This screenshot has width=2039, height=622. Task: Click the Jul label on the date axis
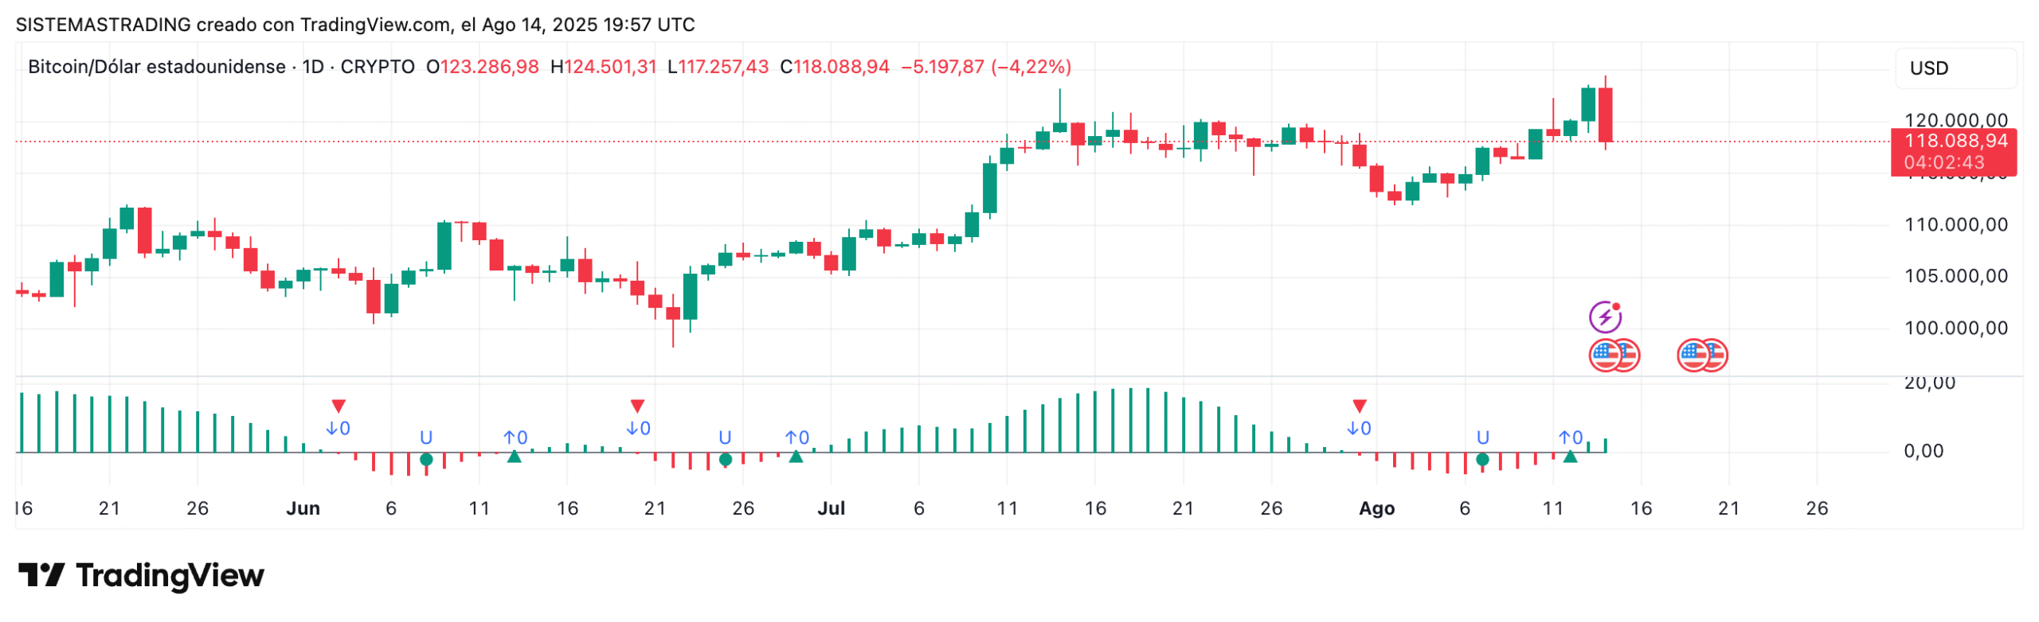coord(831,508)
